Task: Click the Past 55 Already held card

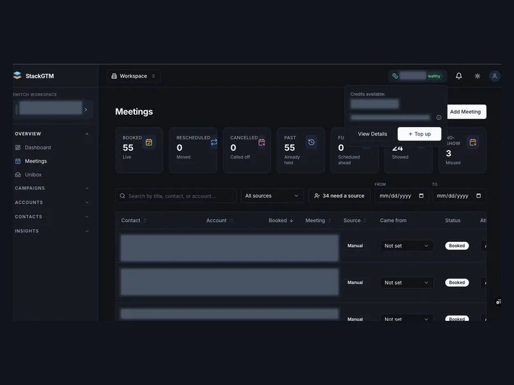Action: click(x=301, y=150)
